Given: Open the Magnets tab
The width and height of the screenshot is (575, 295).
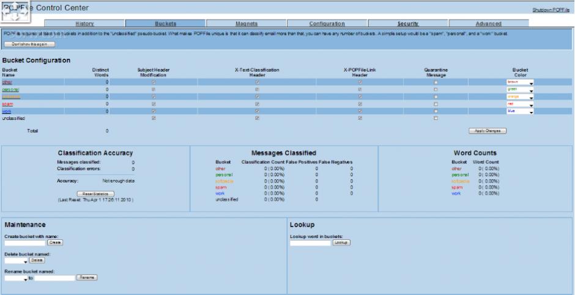Looking at the screenshot, I should pos(246,23).
